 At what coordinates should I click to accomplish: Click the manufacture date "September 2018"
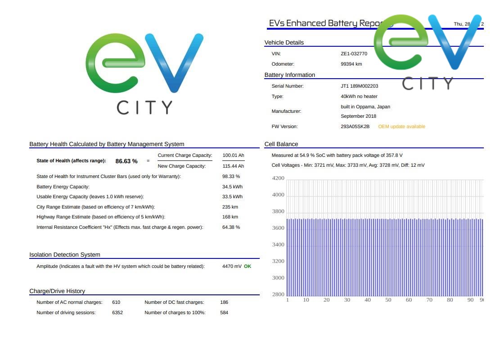click(358, 116)
